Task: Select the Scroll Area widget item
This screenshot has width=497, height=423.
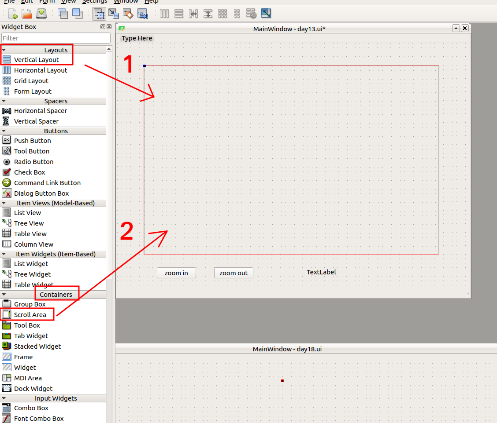Action: click(30, 315)
